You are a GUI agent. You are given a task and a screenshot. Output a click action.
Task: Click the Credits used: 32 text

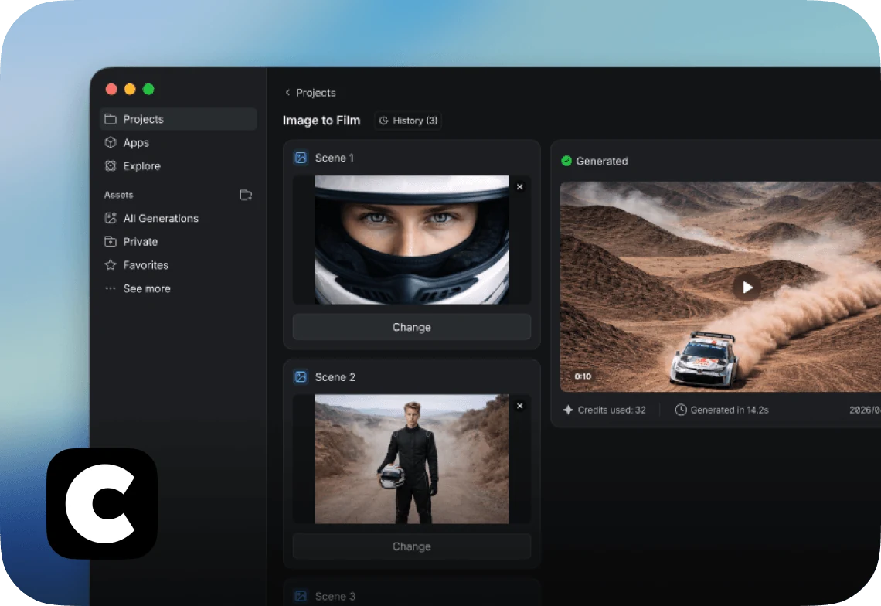point(612,410)
